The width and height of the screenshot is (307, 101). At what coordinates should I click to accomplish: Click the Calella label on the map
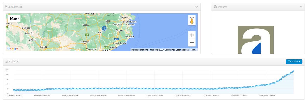[x=114, y=47]
